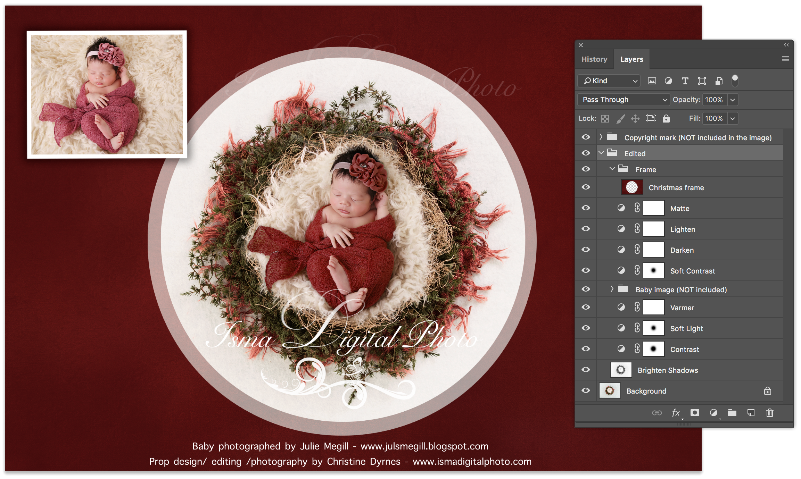Open the fx layer style menu

(x=676, y=413)
